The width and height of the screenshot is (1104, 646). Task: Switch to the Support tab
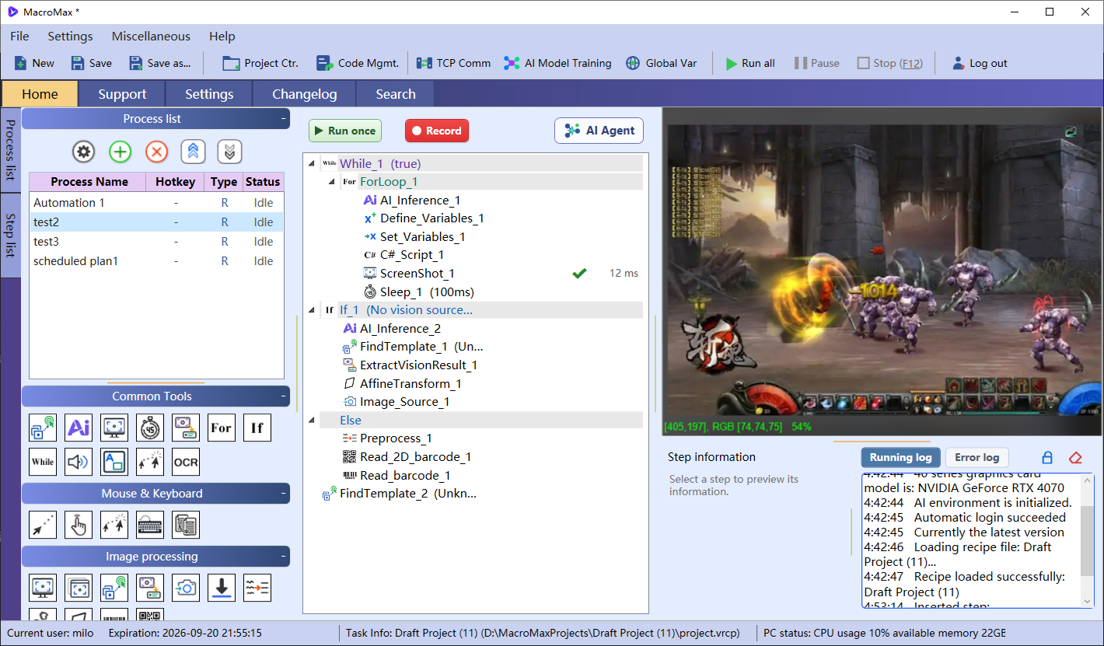pos(122,94)
